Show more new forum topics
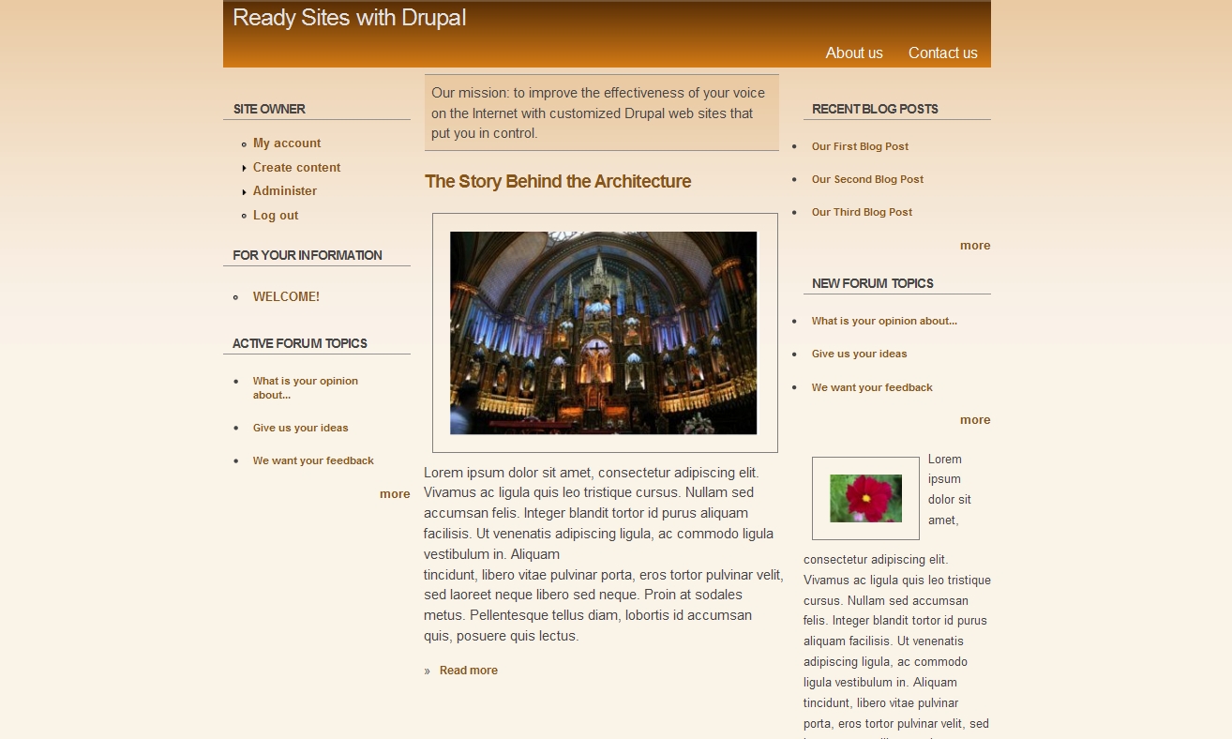 [974, 420]
